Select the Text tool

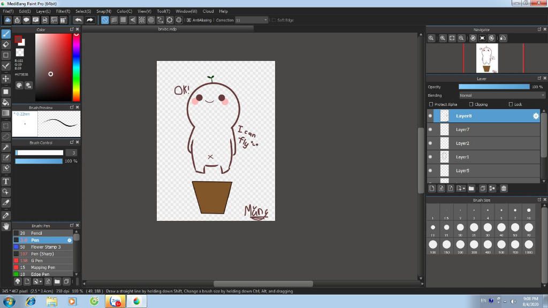click(x=6, y=182)
